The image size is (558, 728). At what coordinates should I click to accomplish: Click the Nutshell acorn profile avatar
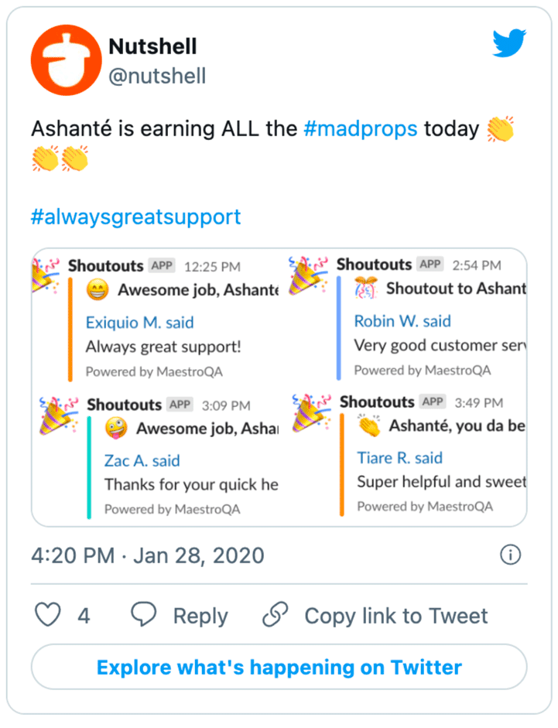pos(61,60)
